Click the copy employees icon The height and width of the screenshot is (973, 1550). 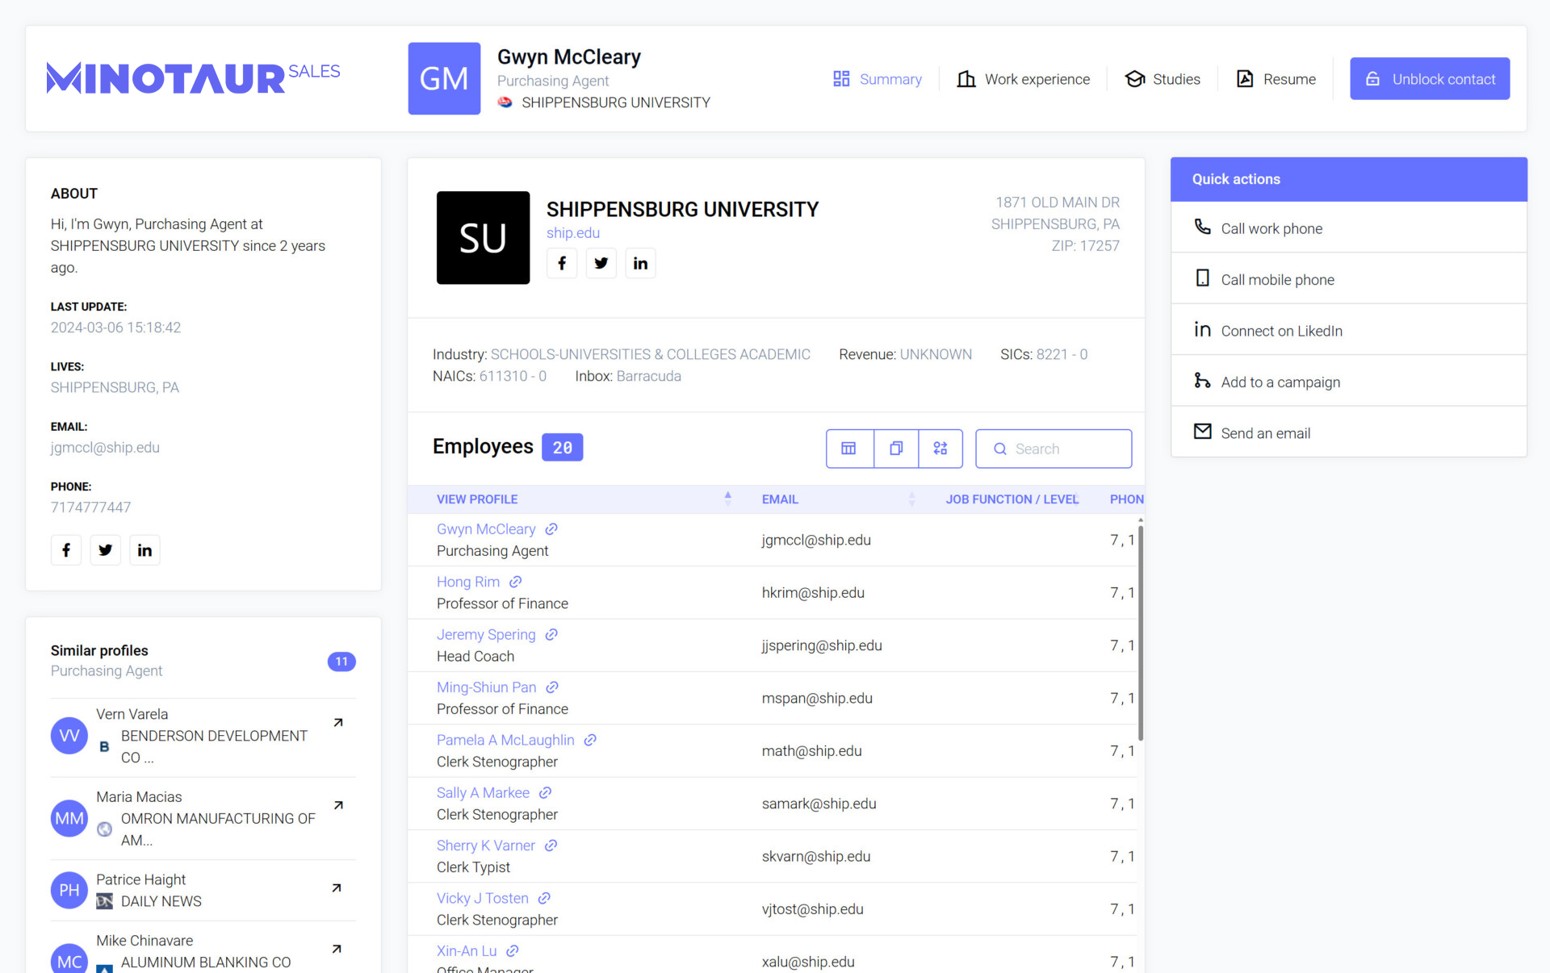click(x=895, y=449)
